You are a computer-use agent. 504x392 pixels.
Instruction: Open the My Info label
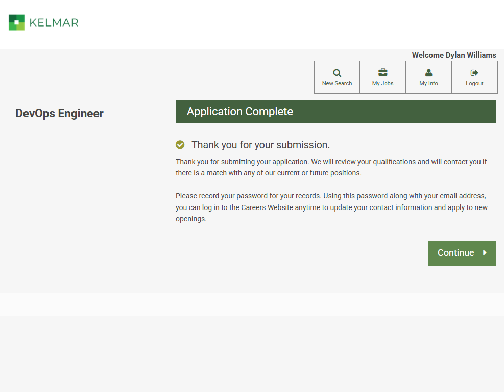[429, 83]
